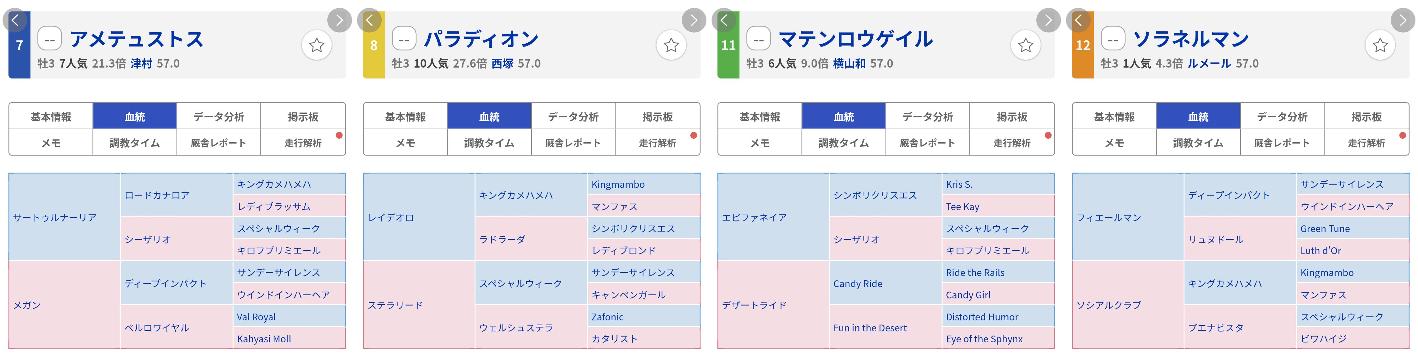
Task: Click next arrow on マテンロウゲイル card
Action: tap(1048, 20)
